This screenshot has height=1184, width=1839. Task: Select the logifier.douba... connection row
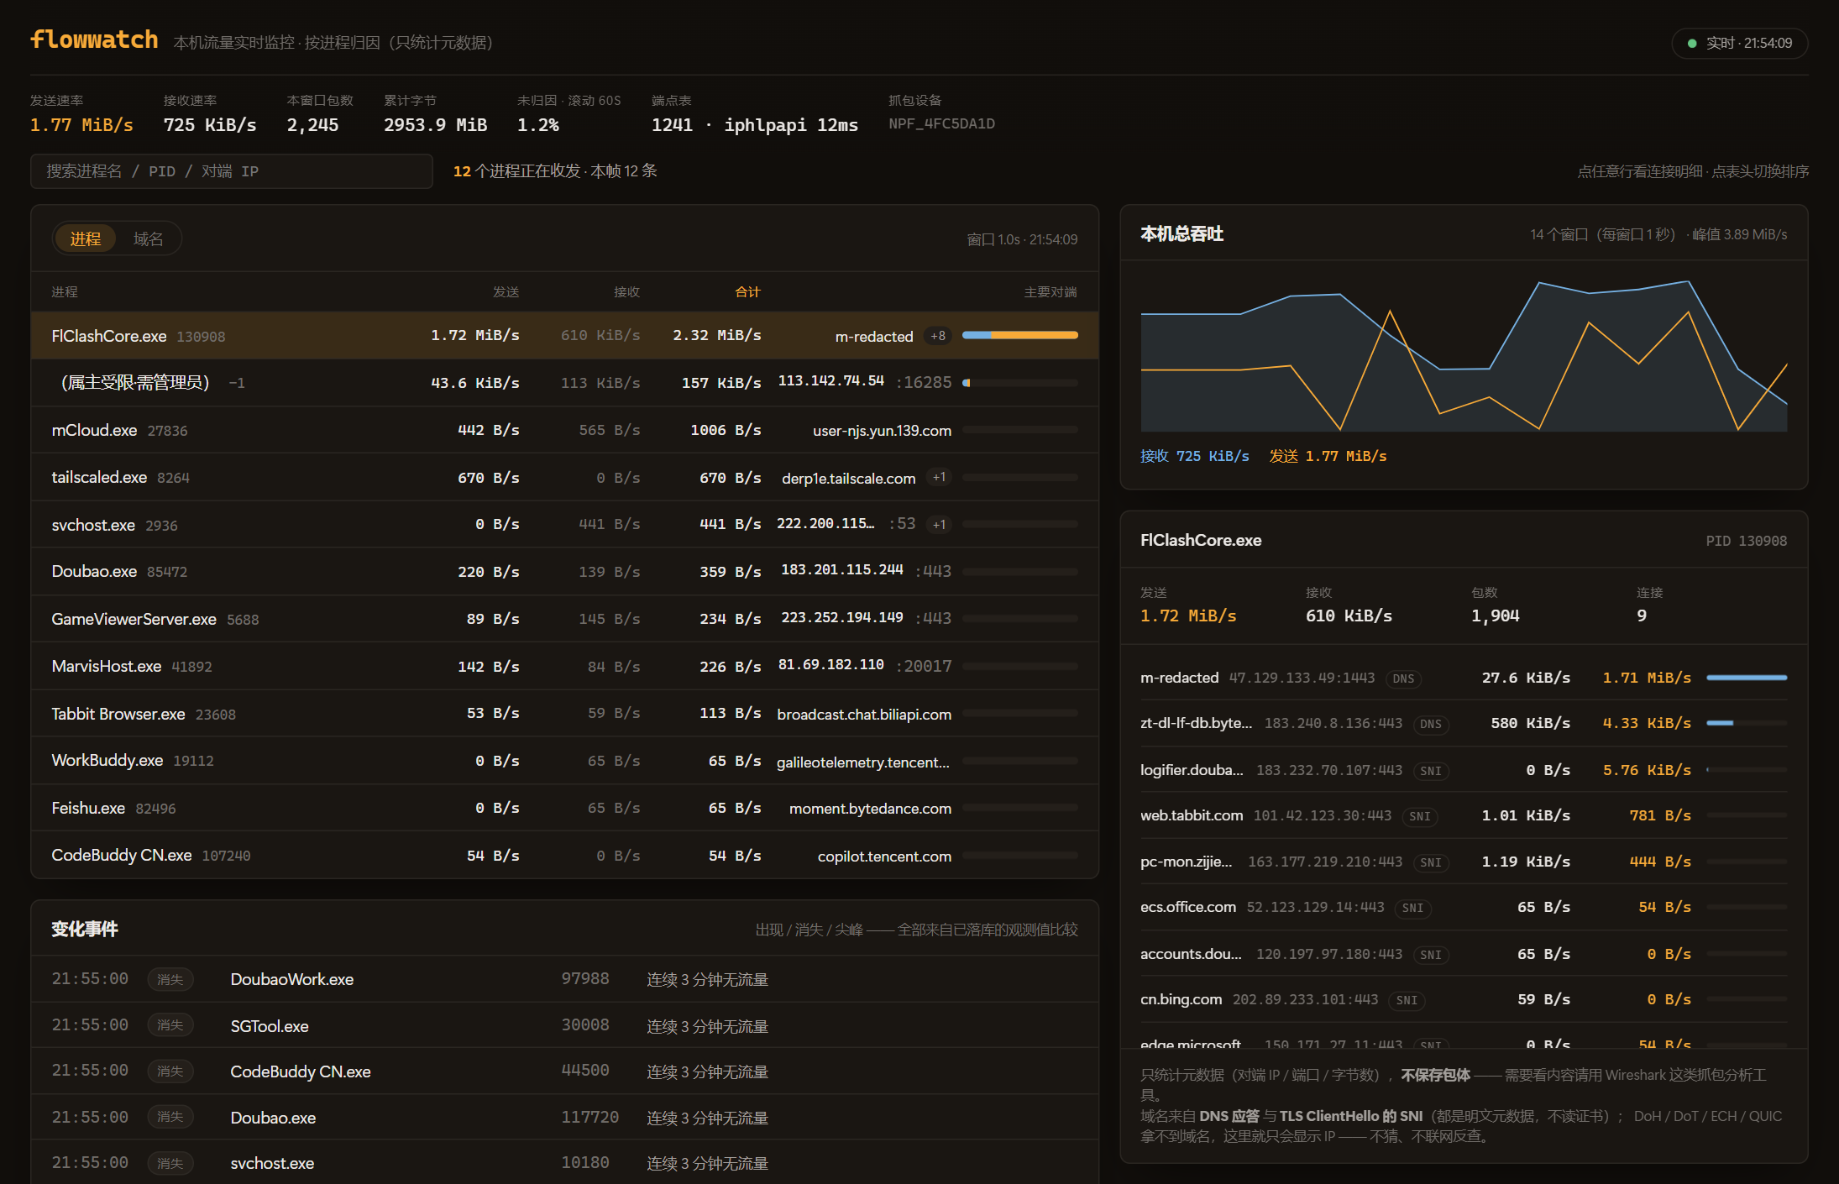(1464, 770)
